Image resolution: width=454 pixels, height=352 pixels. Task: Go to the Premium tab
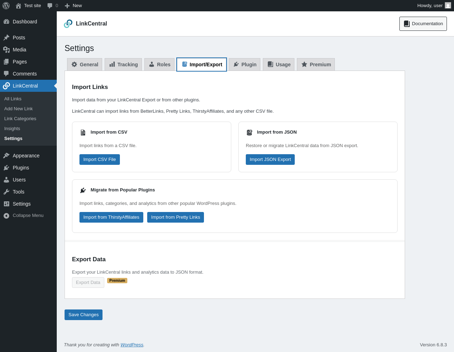pos(316,65)
